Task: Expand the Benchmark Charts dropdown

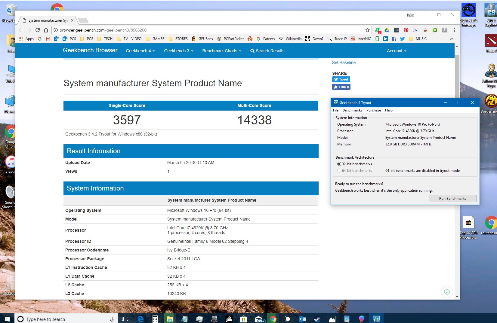Action: coord(222,51)
